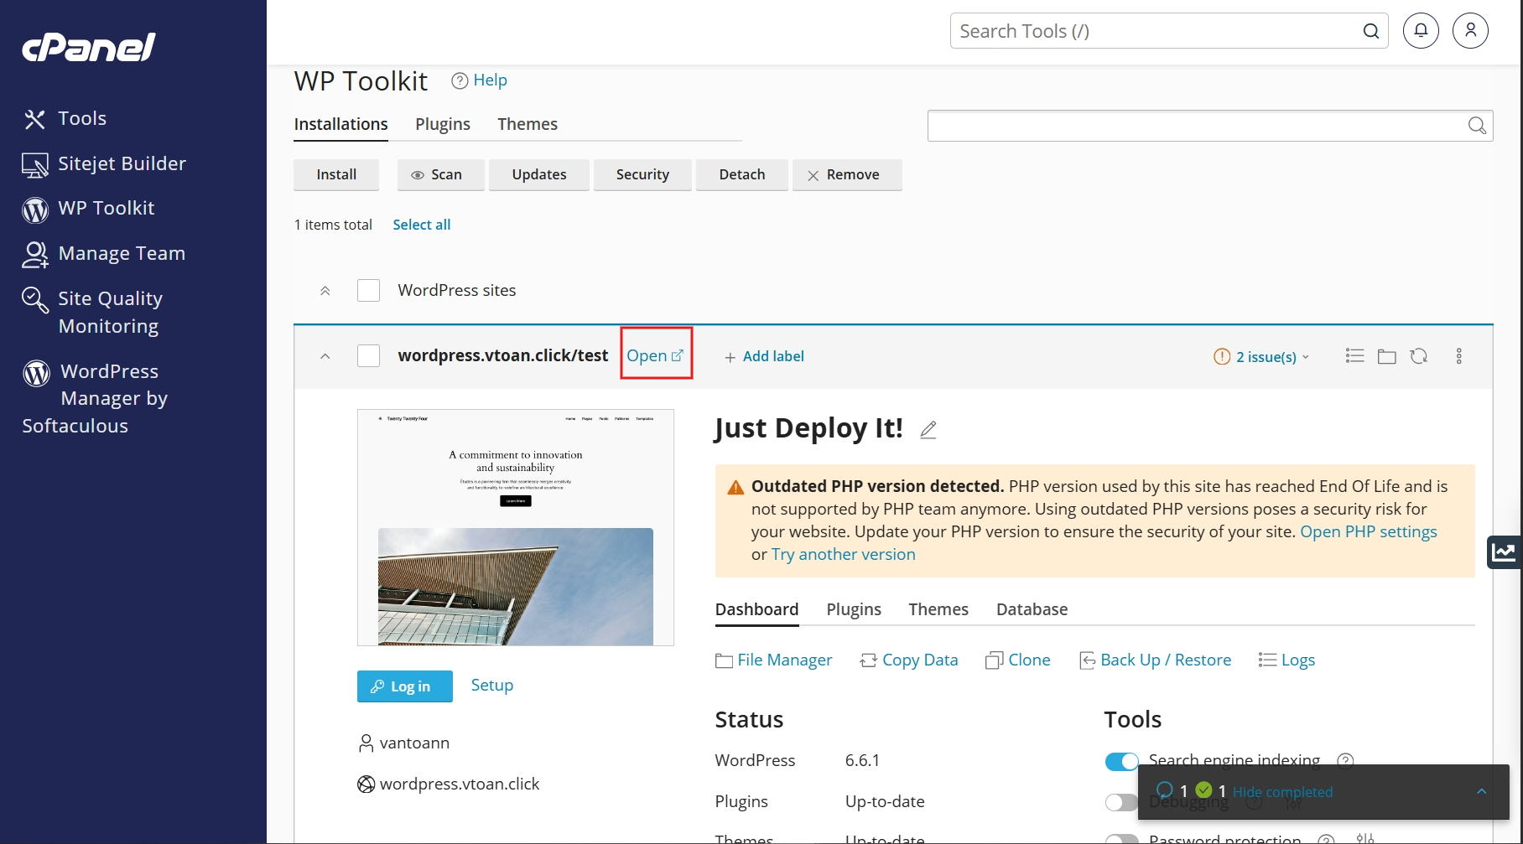Viewport: 1523px width, 844px height.
Task: Select the wordpress.vtoan.click/test checkbox
Action: coord(369,356)
